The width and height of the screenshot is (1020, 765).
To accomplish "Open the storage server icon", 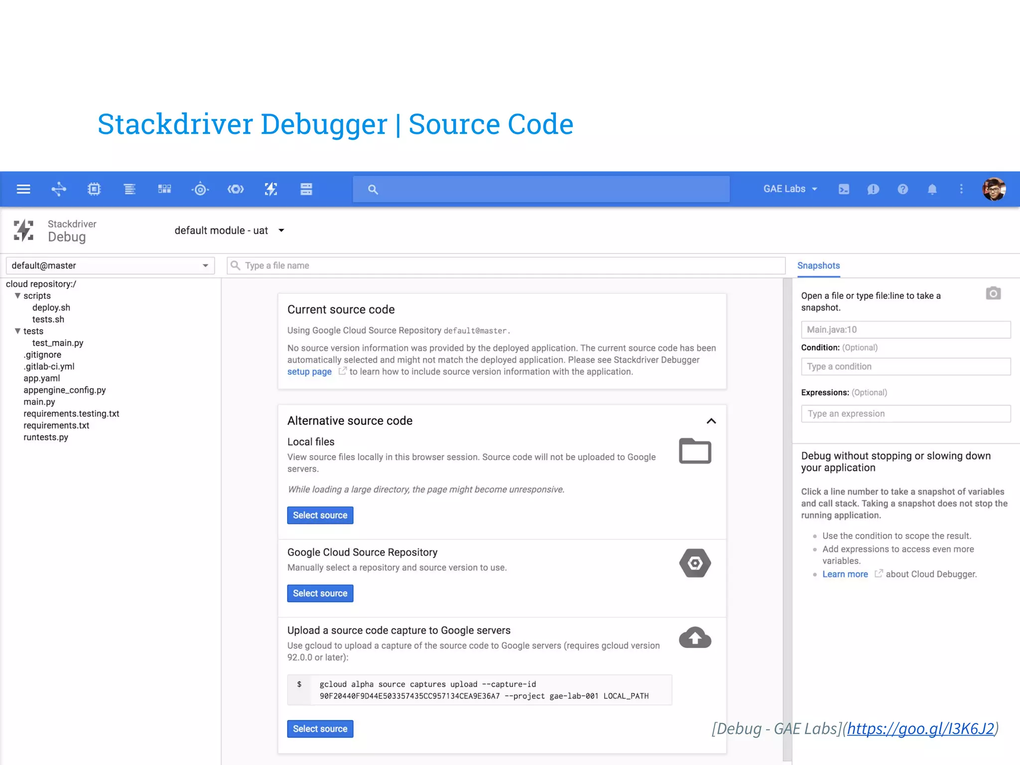I will pos(306,189).
